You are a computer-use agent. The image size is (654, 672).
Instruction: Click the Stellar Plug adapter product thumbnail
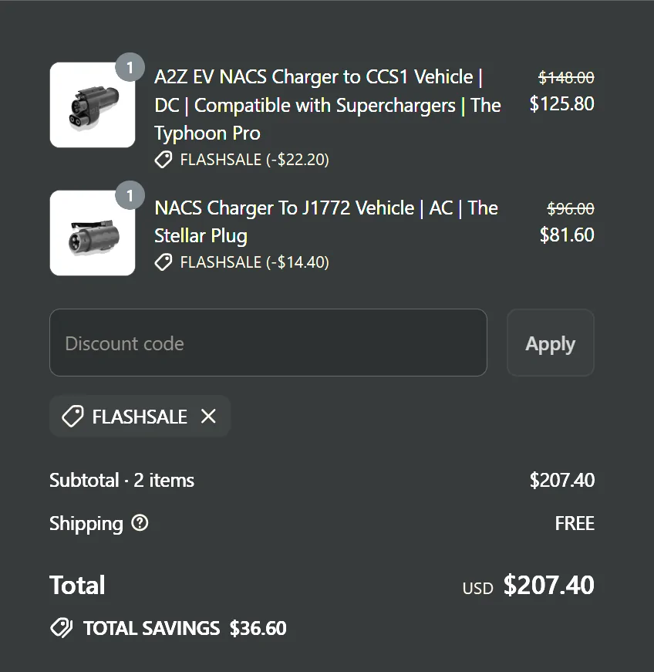[x=93, y=233]
